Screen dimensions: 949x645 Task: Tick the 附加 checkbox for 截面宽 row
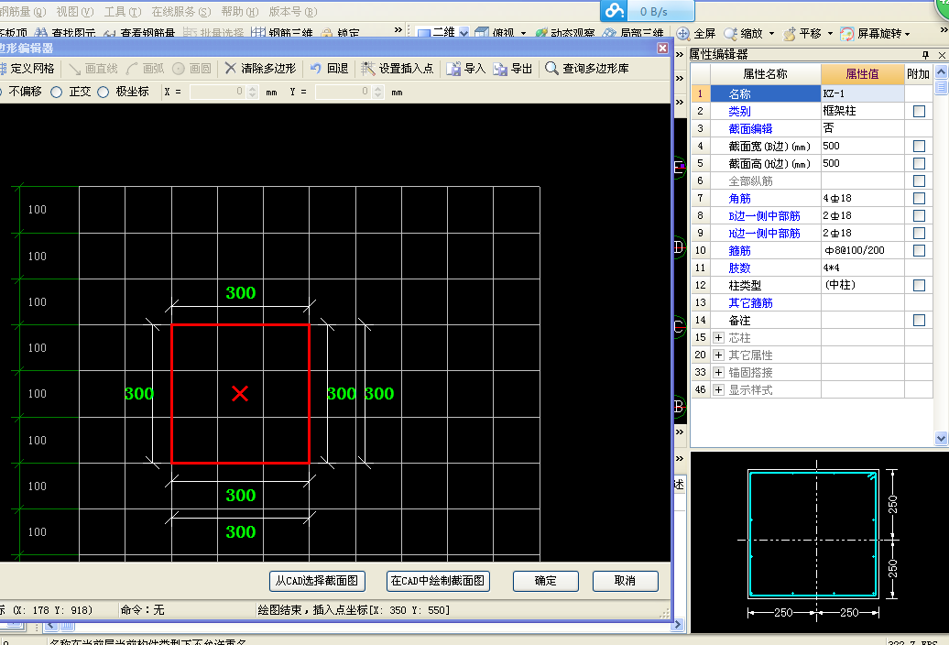point(919,146)
